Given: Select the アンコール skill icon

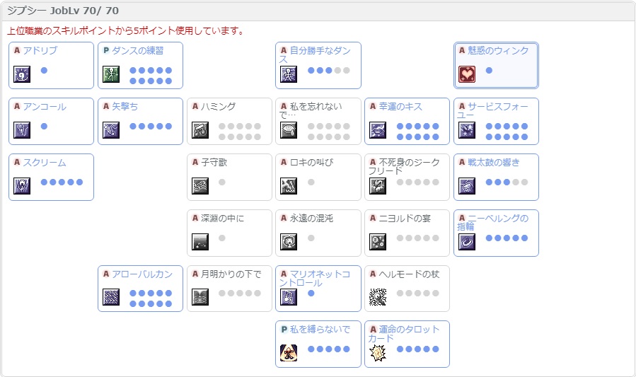Looking at the screenshot, I should tap(22, 131).
